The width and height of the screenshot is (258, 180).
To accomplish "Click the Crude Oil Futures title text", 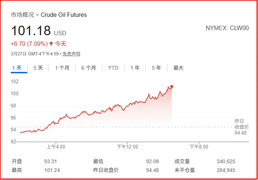I will [64, 15].
